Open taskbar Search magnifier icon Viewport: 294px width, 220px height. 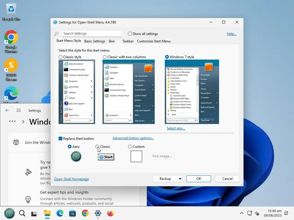pos(22,213)
